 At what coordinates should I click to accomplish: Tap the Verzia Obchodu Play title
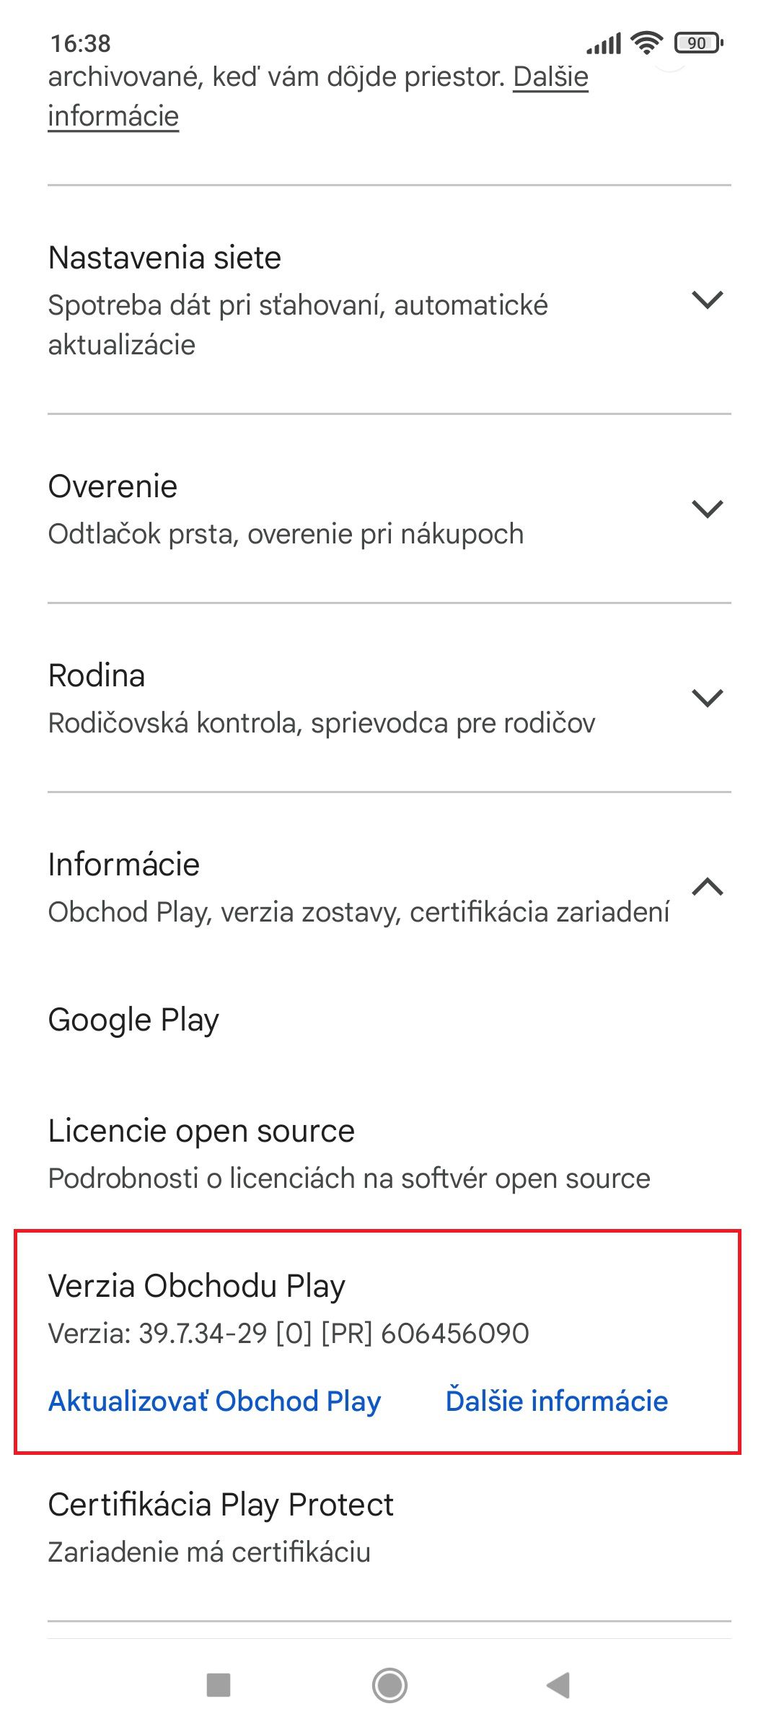pos(196,1286)
